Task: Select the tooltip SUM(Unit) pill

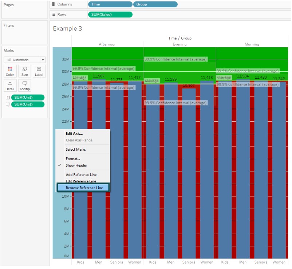Action: (28, 104)
